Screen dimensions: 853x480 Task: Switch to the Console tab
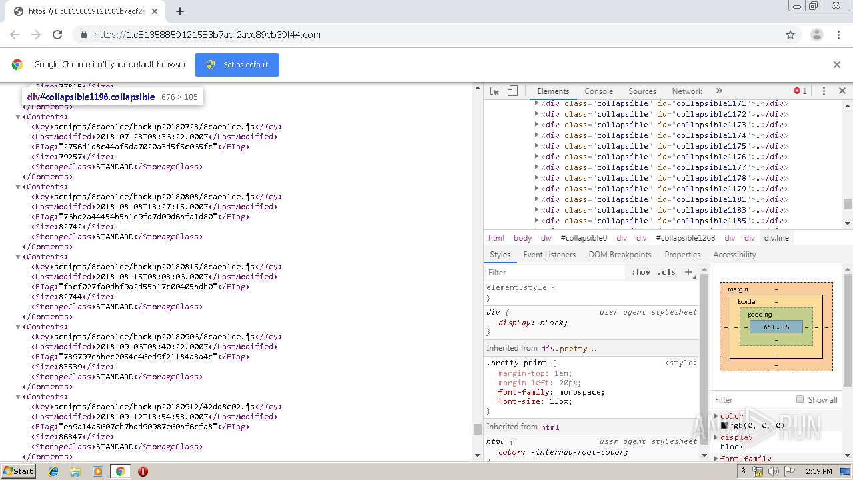(x=598, y=91)
